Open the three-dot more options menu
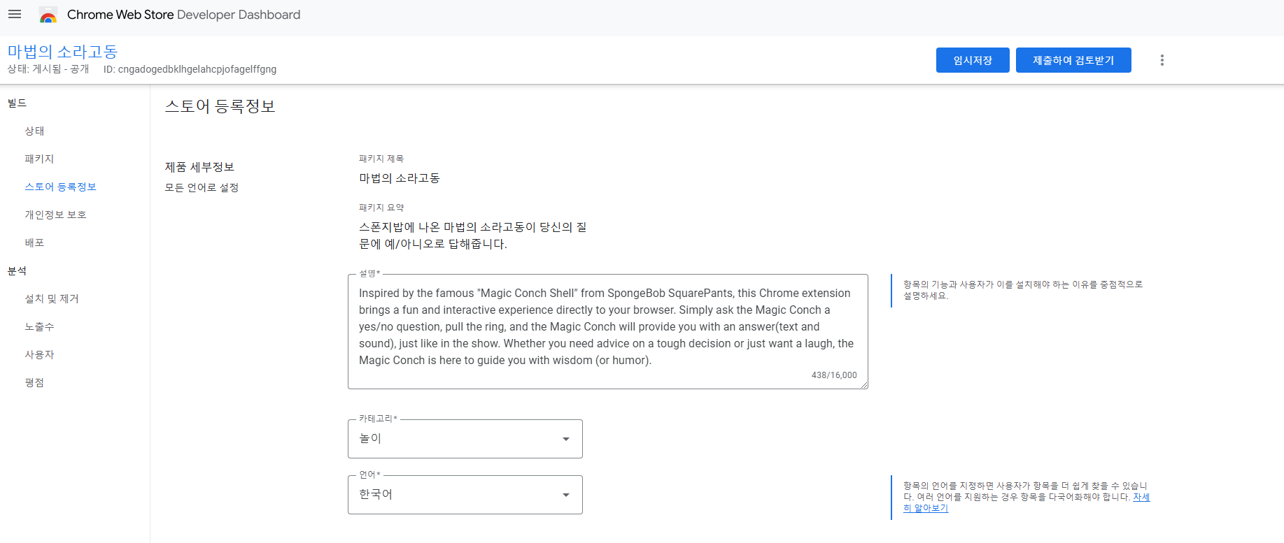The height and width of the screenshot is (543, 1284). 1162,60
